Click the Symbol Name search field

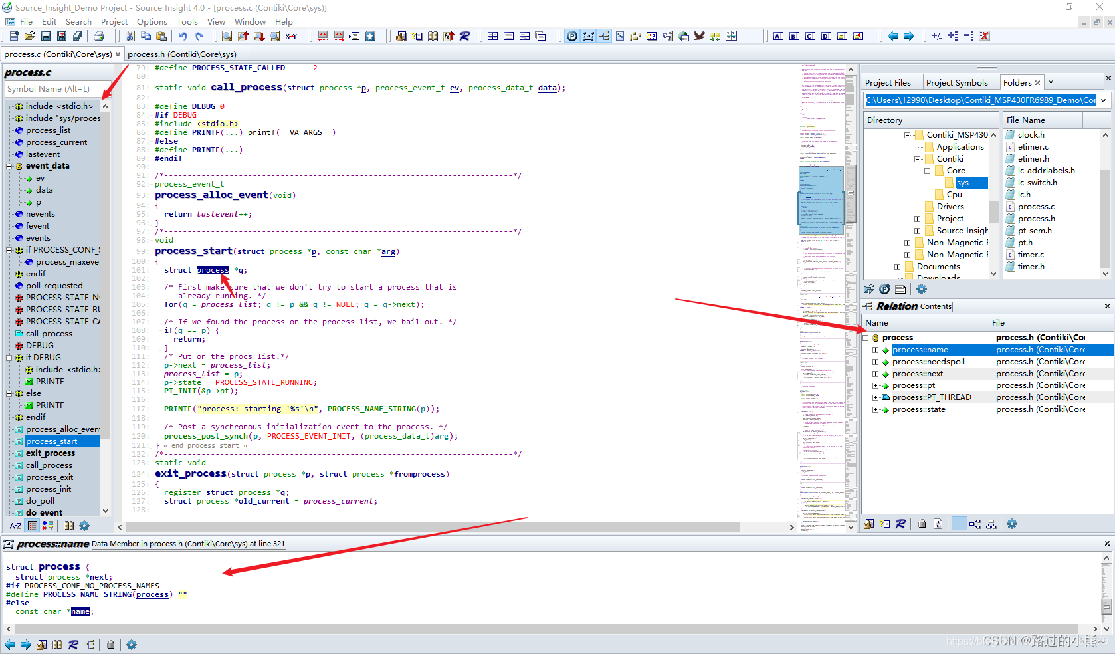coord(57,89)
